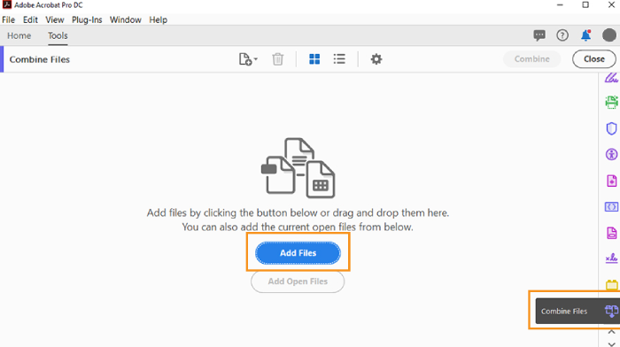Open the Add Files document-plus icon in toolbar
The image size is (620, 347).
245,59
